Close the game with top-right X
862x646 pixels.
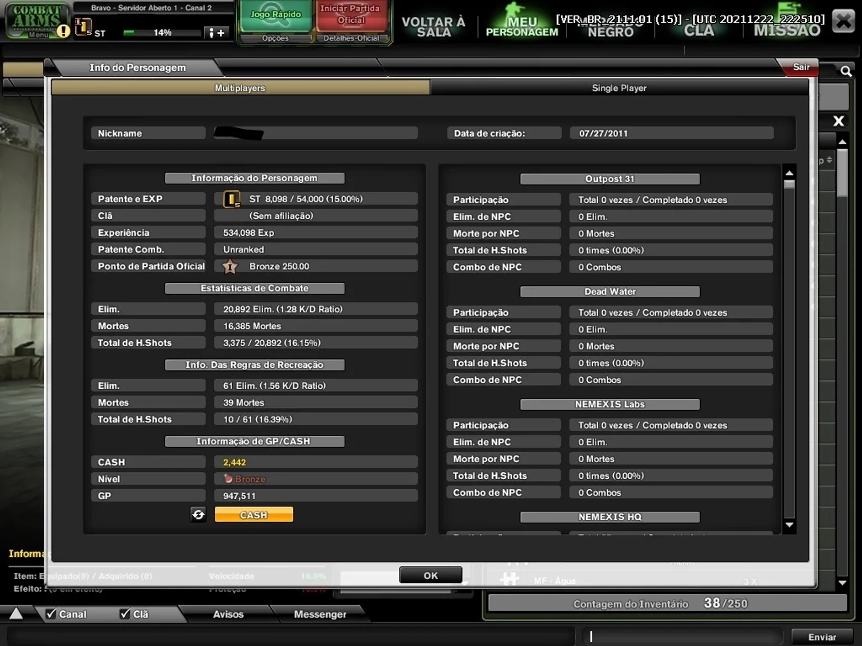tap(843, 21)
